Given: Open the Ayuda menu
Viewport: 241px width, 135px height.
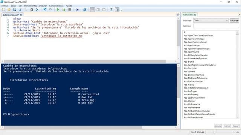Looking at the screenshot, I should click(x=69, y=6).
